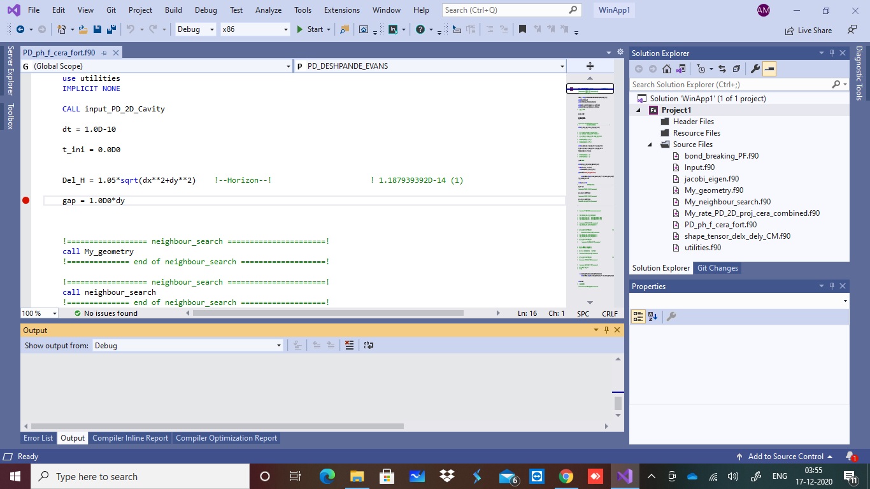Select My_geometry.f90 in Solution Explorer

(714, 190)
